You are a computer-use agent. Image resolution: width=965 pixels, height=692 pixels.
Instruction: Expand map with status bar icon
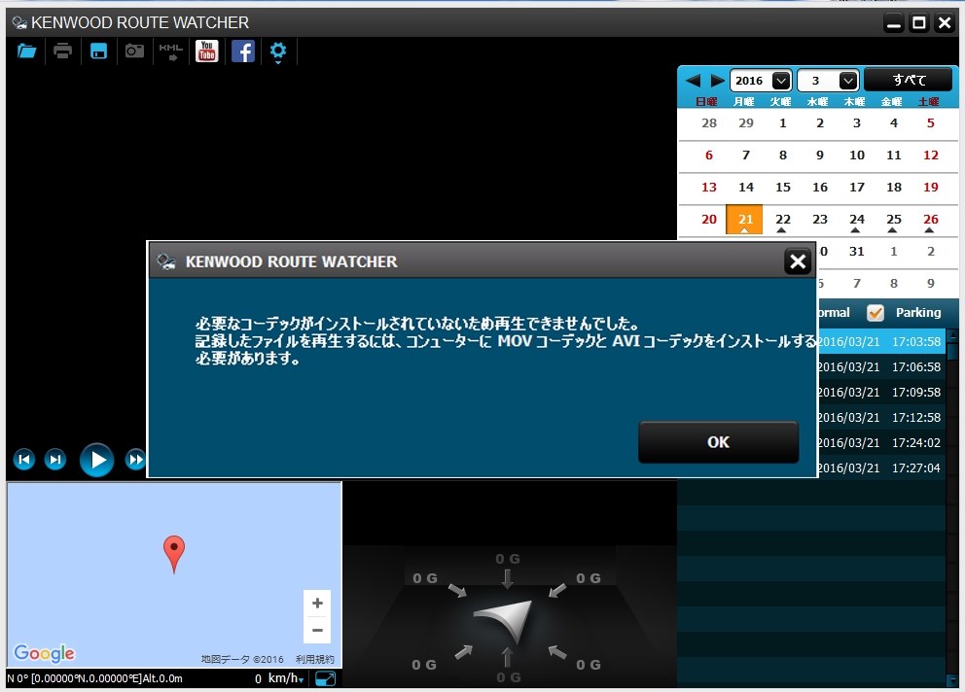(x=325, y=678)
